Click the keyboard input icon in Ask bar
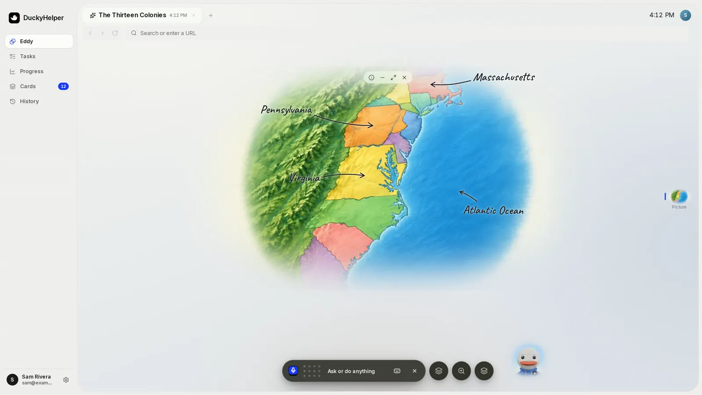 point(397,371)
